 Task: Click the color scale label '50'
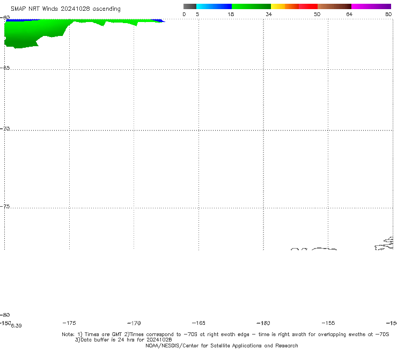pos(317,14)
